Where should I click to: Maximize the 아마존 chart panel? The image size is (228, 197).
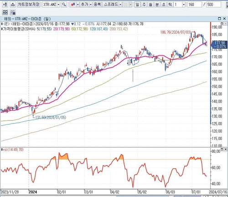point(219,19)
